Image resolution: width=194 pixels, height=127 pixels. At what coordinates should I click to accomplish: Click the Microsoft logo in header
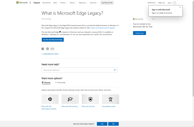pyautogui.click(x=22, y=3)
